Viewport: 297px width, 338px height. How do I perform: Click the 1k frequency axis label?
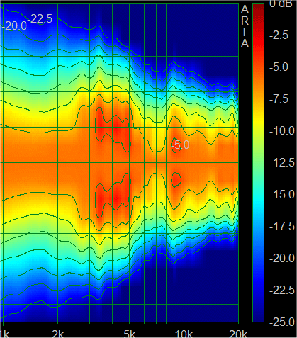coord(4,334)
